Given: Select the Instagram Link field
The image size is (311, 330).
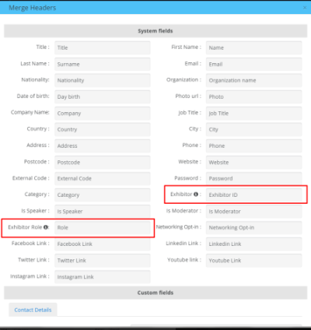Looking at the screenshot, I should coord(103,277).
